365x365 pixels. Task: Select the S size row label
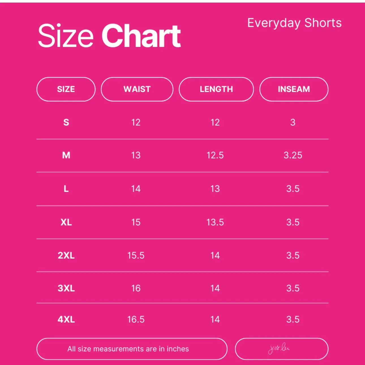pos(66,122)
